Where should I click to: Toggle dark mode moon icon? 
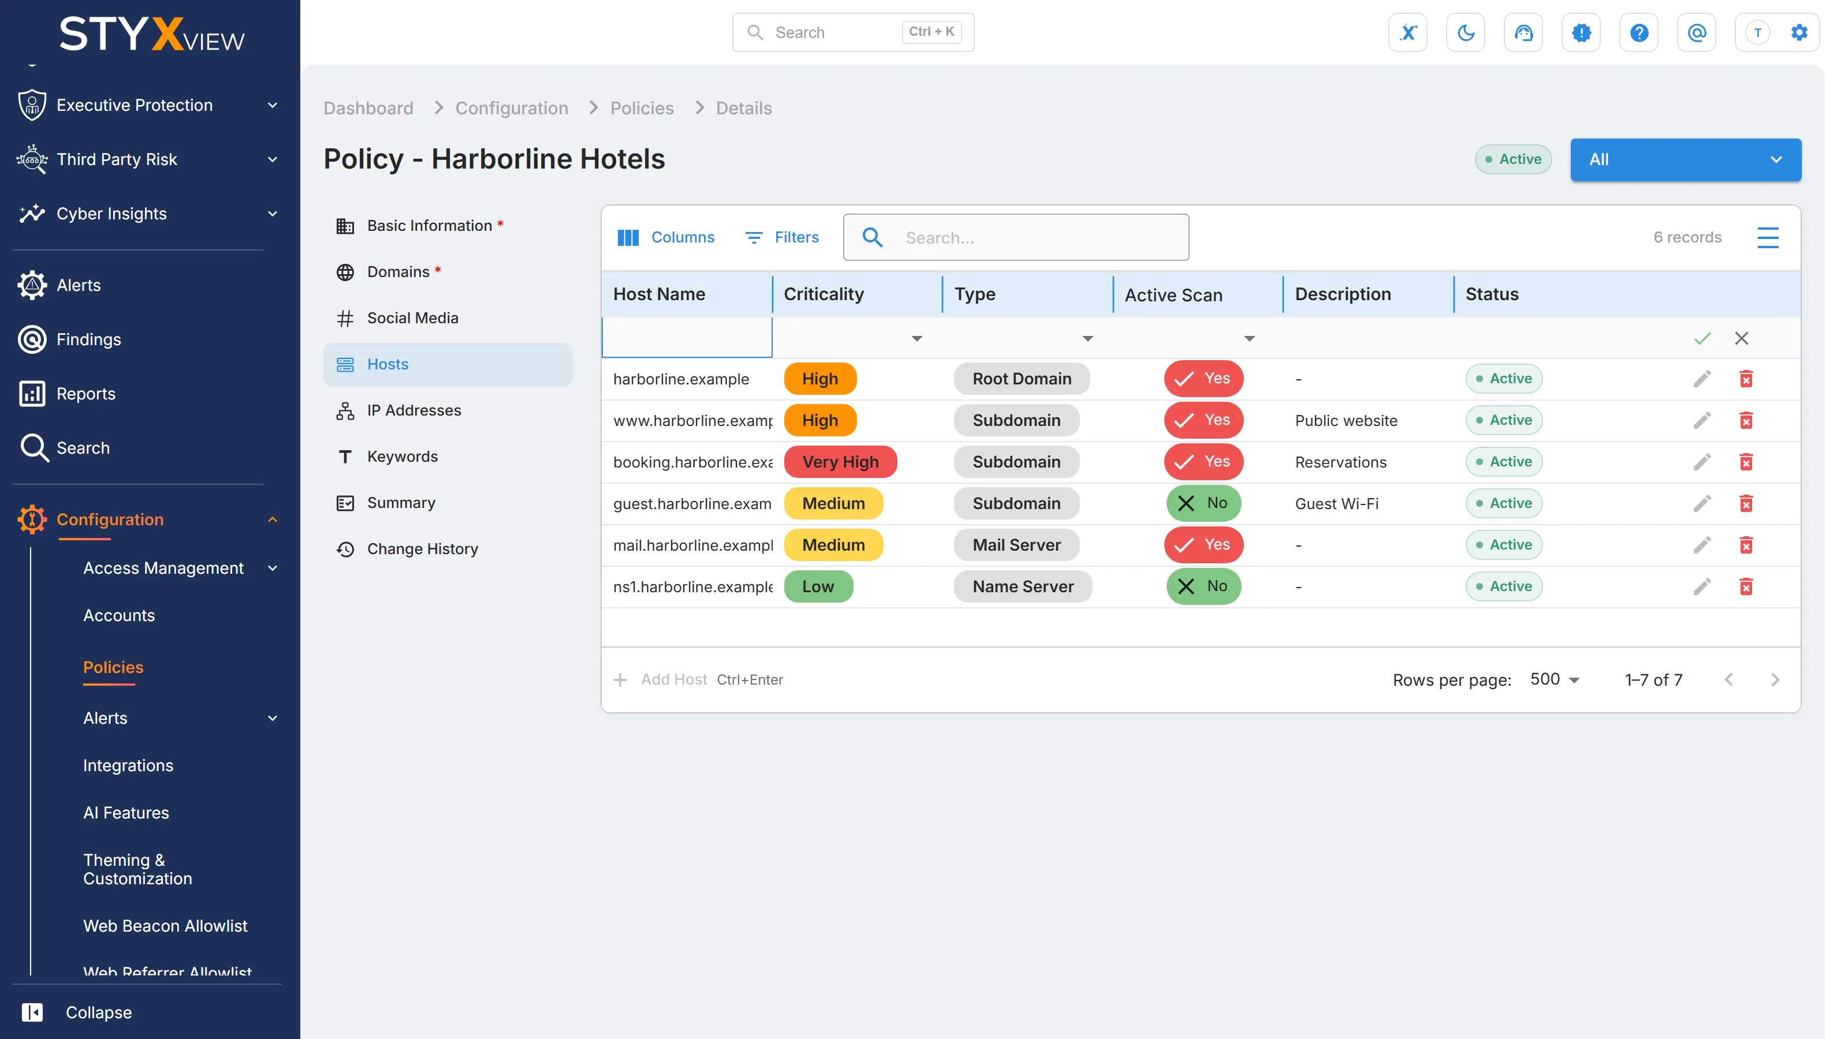point(1466,32)
